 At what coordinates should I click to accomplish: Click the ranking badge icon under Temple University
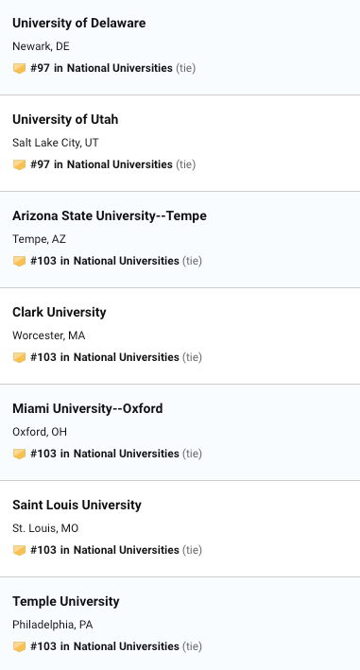coord(19,646)
